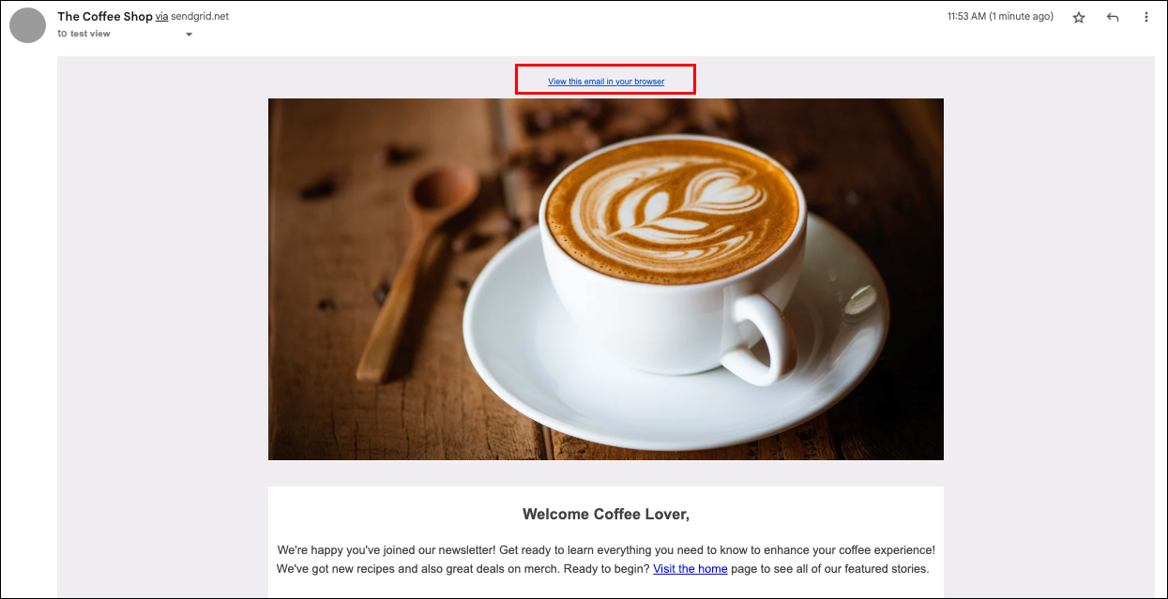Select the sendgrid.net domain text
Viewport: 1168px width, 599px height.
coord(200,17)
